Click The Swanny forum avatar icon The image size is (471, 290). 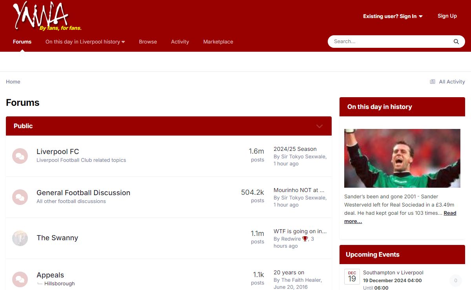(x=20, y=238)
